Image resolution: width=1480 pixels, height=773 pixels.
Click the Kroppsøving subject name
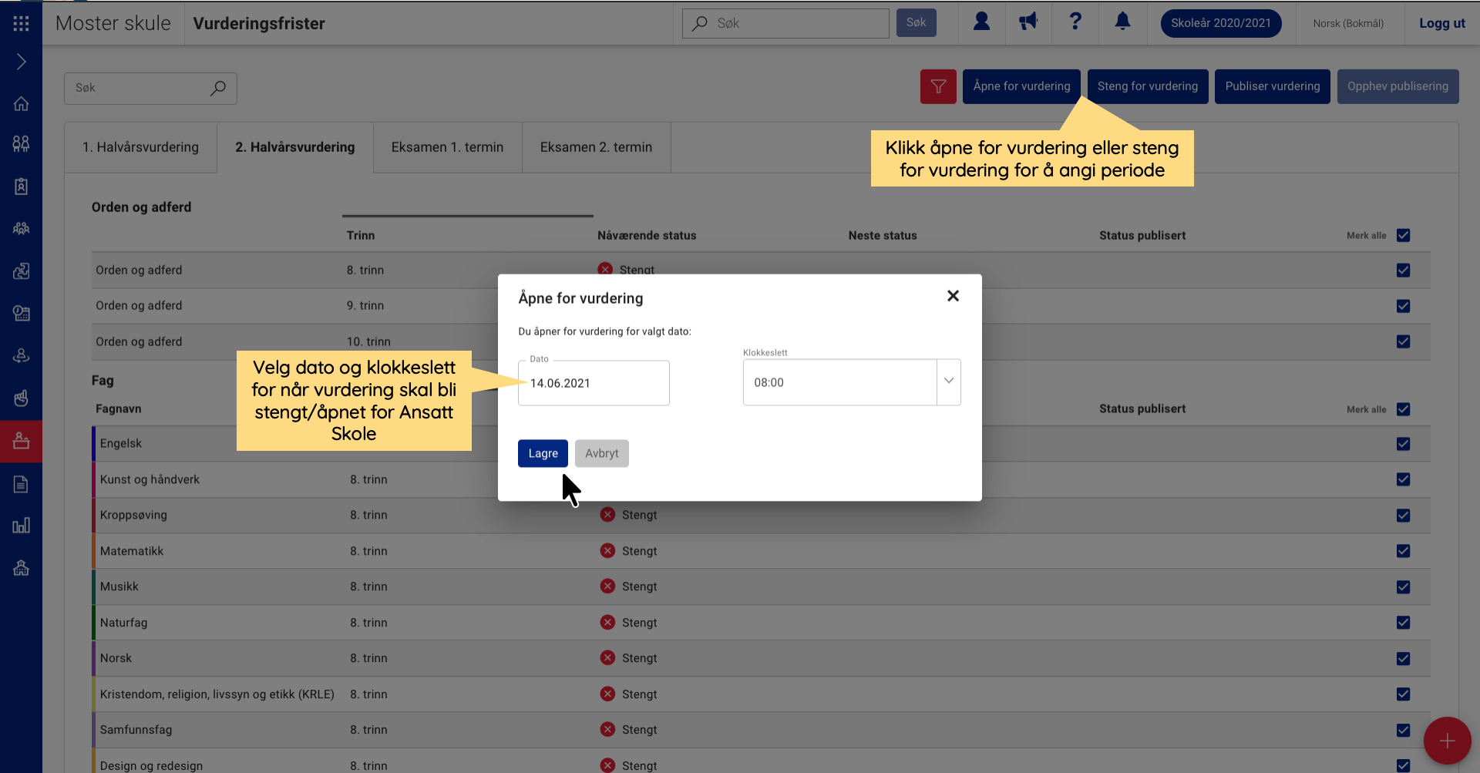[x=133, y=515]
